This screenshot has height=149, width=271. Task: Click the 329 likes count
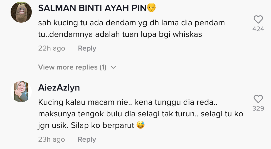[x=258, y=108]
